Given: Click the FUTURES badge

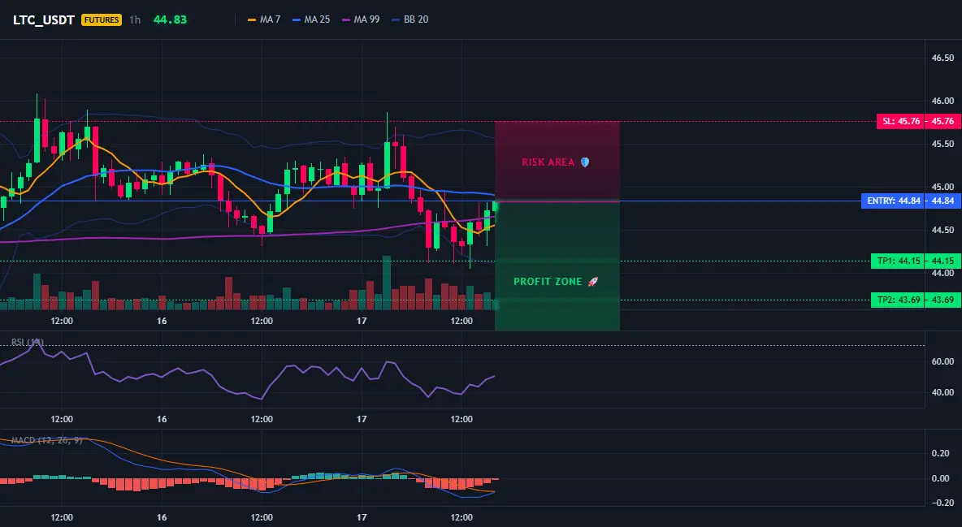Looking at the screenshot, I should tap(102, 19).
